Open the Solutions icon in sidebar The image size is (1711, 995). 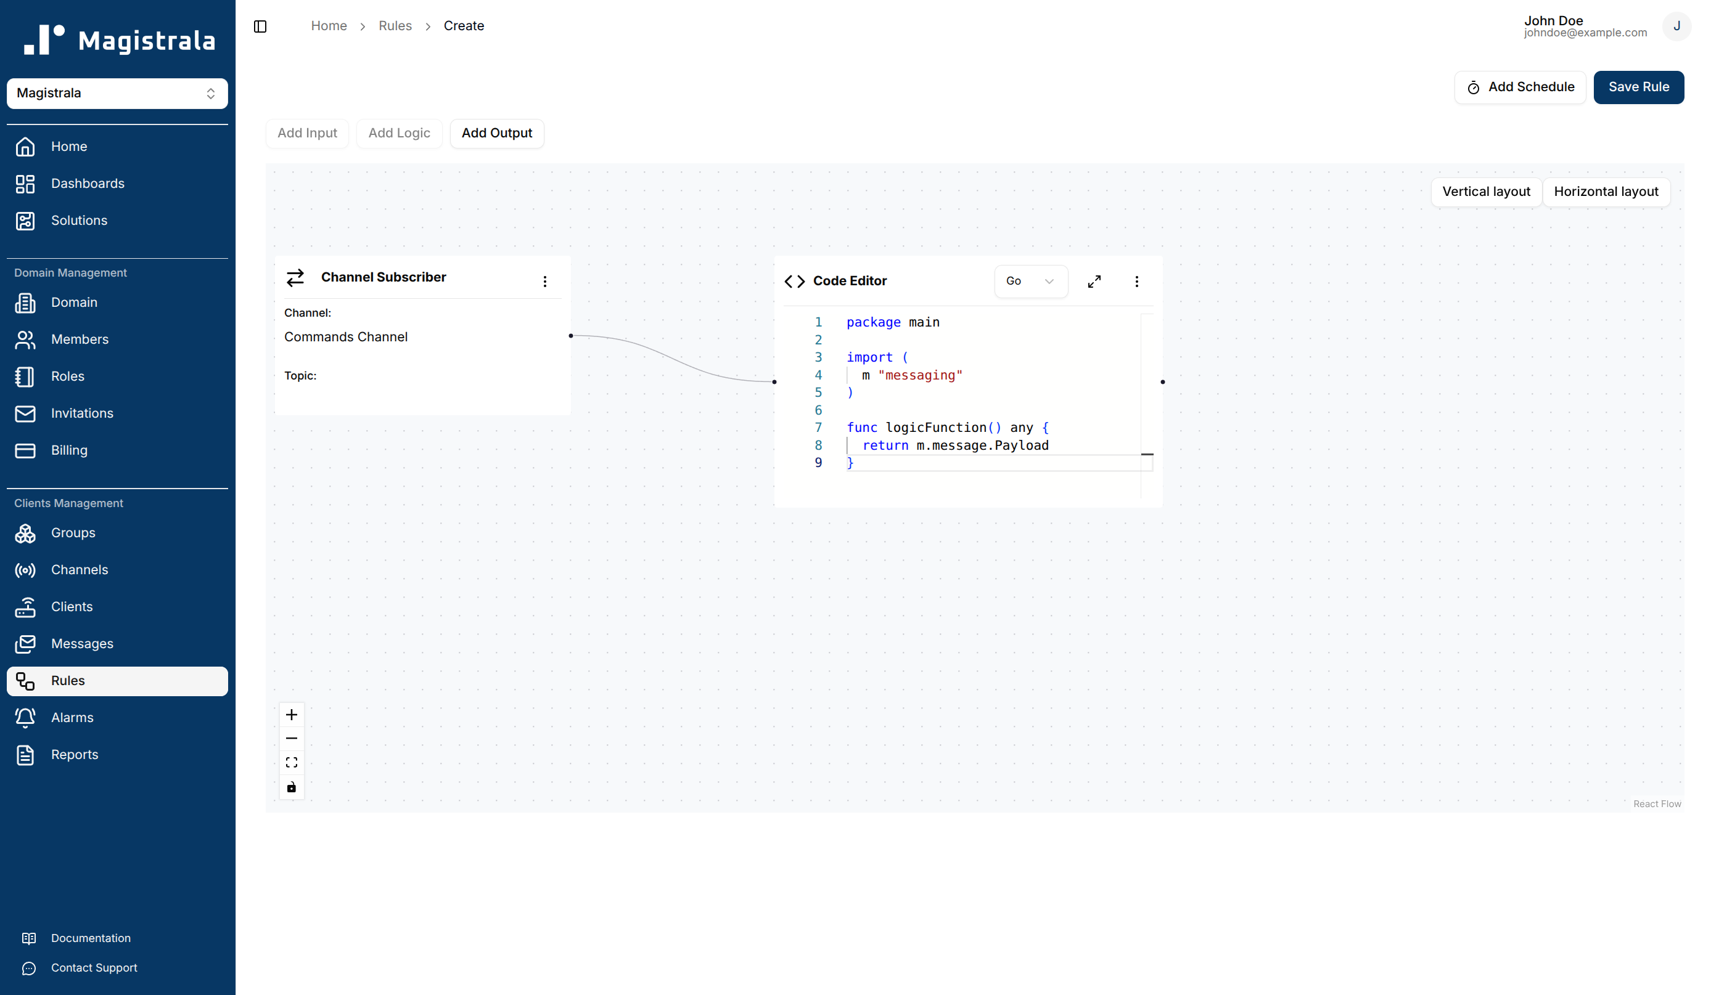point(25,221)
